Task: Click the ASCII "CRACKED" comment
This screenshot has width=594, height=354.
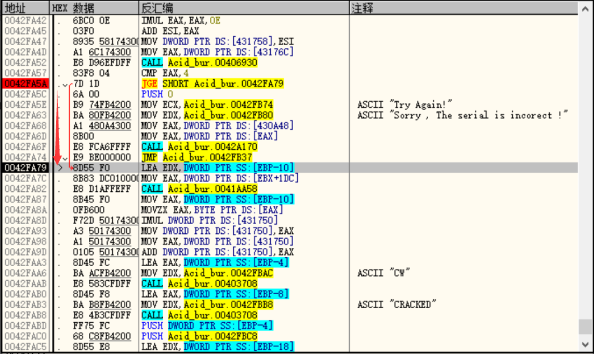Action: click(397, 304)
